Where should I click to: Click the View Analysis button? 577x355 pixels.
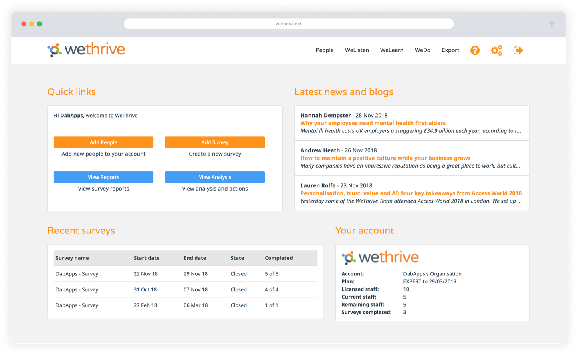215,177
